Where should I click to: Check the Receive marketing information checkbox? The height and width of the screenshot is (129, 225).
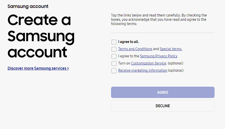[114, 71]
